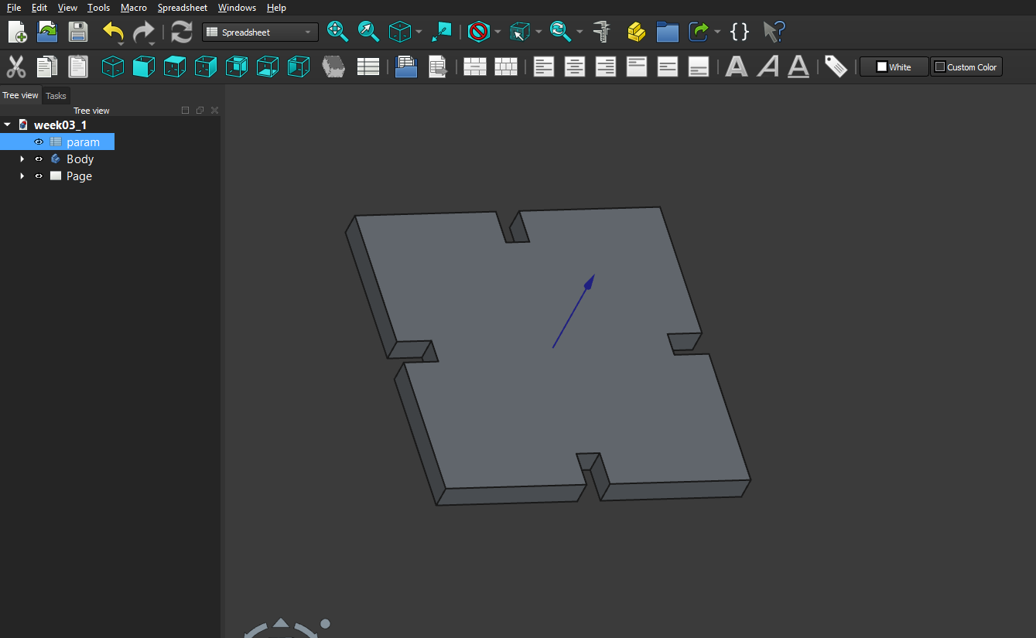
Task: Click the week03_1 document name
Action: pyautogui.click(x=60, y=125)
